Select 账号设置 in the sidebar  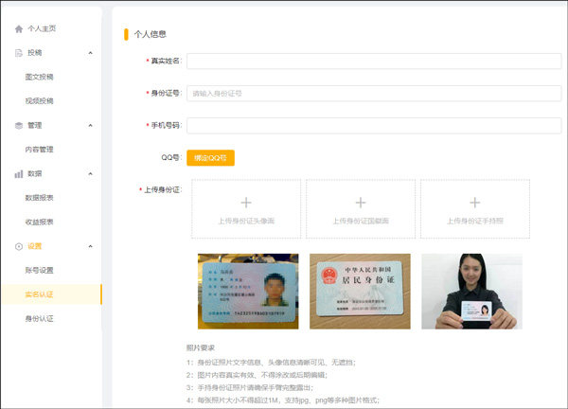[x=40, y=270]
